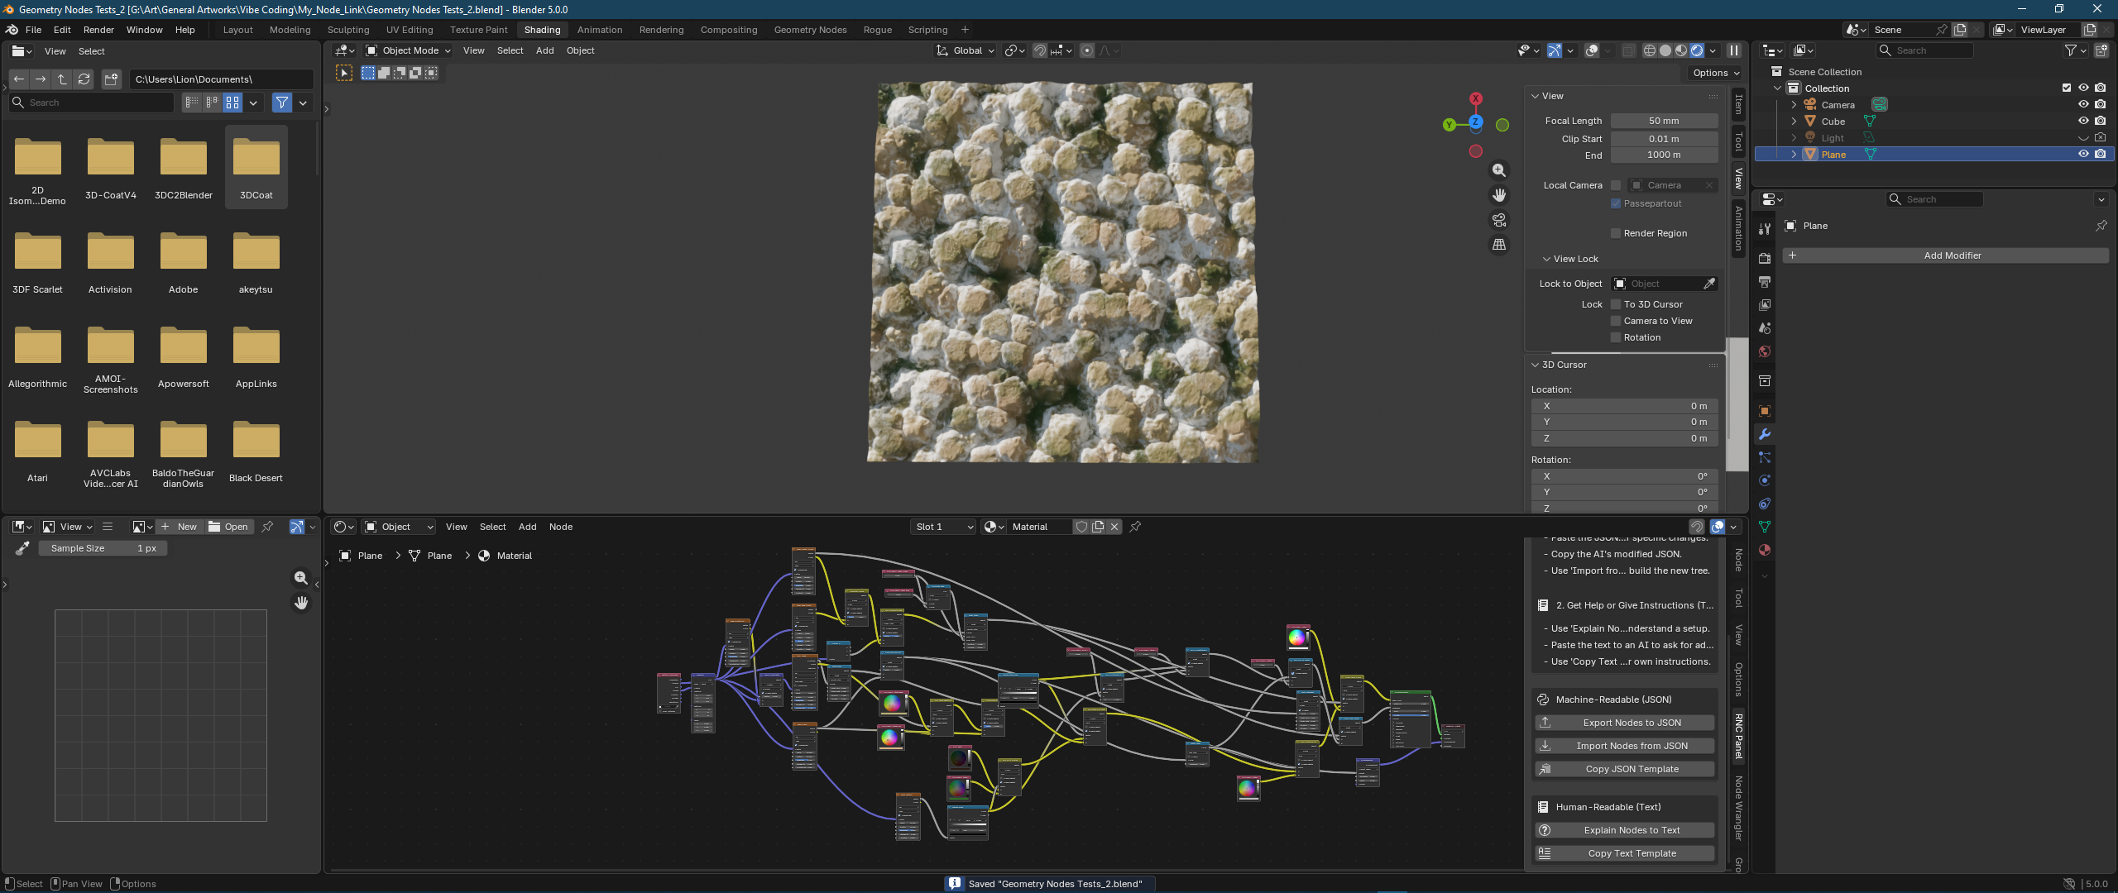Screen dimensions: 2118x893
Task: Click the Add Modifier button
Action: (1952, 255)
